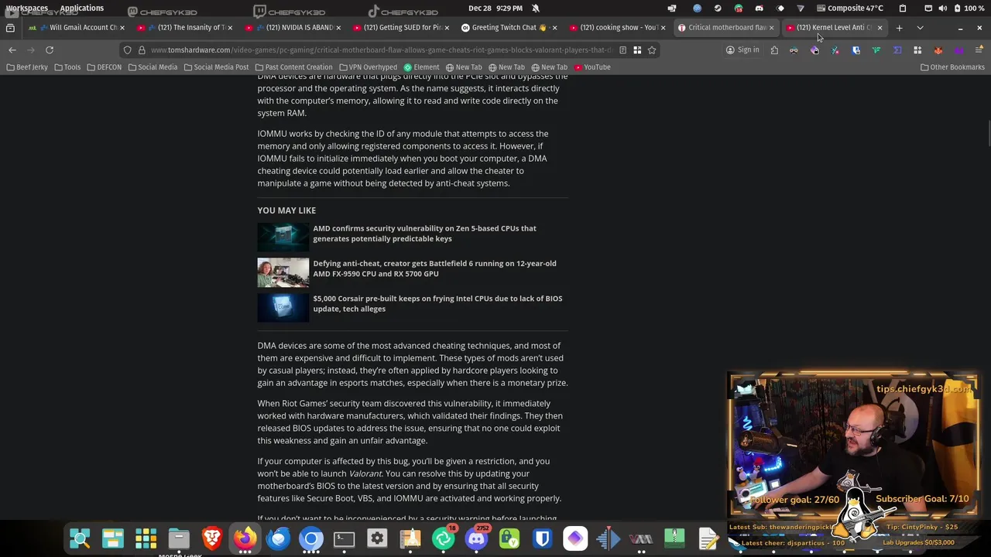The height and width of the screenshot is (557, 991).
Task: Close the Critical motherboard flaw tab
Action: [x=771, y=28]
